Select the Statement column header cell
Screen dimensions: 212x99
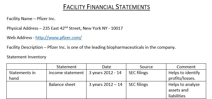[66, 67]
